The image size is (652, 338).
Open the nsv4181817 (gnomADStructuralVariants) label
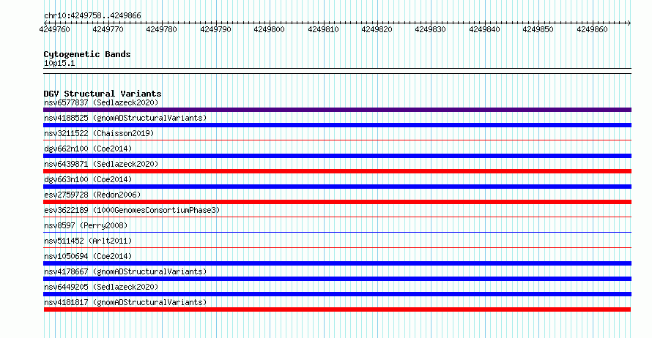125,302
